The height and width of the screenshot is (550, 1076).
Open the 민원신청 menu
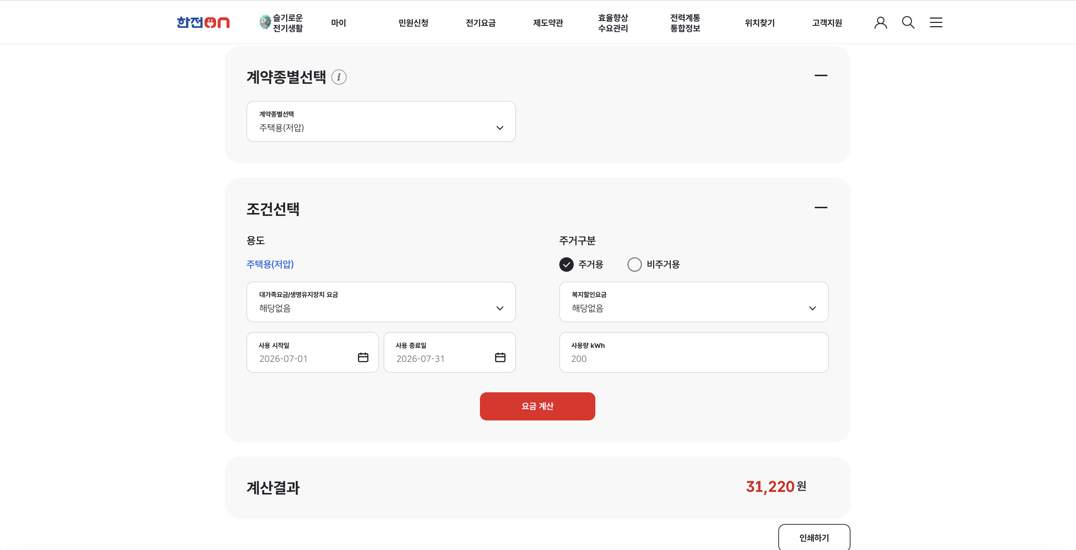(413, 23)
